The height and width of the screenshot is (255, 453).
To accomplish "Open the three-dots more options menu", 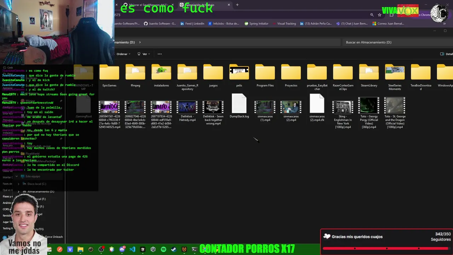I will point(160,54).
